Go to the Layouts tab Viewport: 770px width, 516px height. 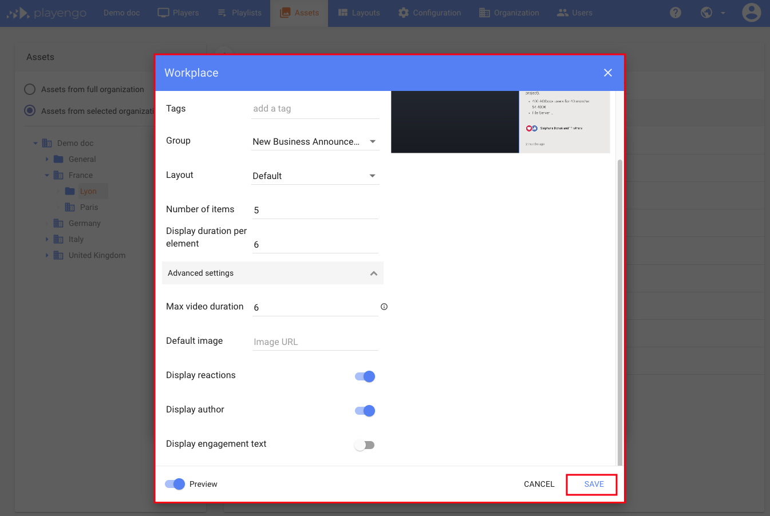click(359, 13)
